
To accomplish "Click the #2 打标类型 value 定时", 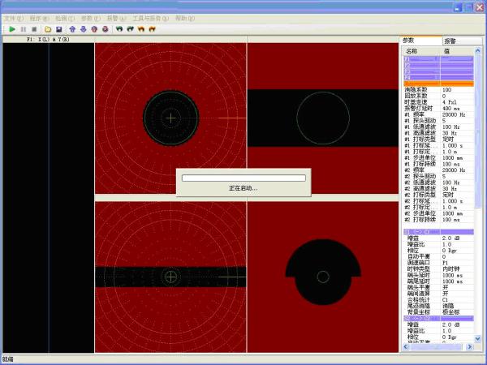I will coord(448,195).
